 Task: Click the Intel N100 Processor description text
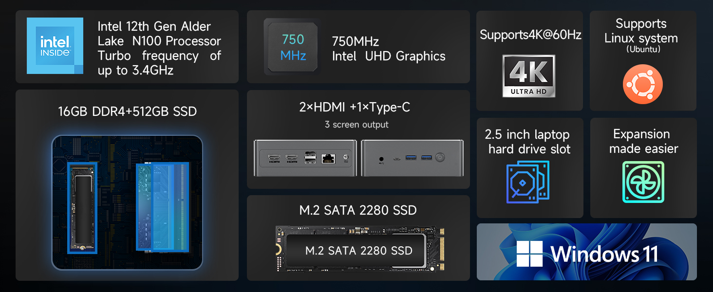pyautogui.click(x=159, y=48)
